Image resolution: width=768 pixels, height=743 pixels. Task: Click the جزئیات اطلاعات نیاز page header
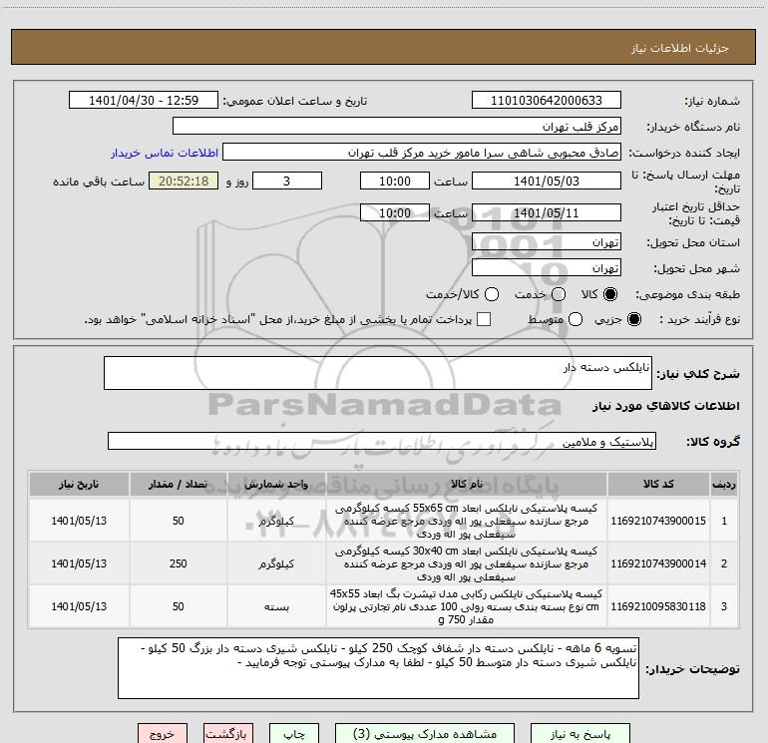click(679, 48)
